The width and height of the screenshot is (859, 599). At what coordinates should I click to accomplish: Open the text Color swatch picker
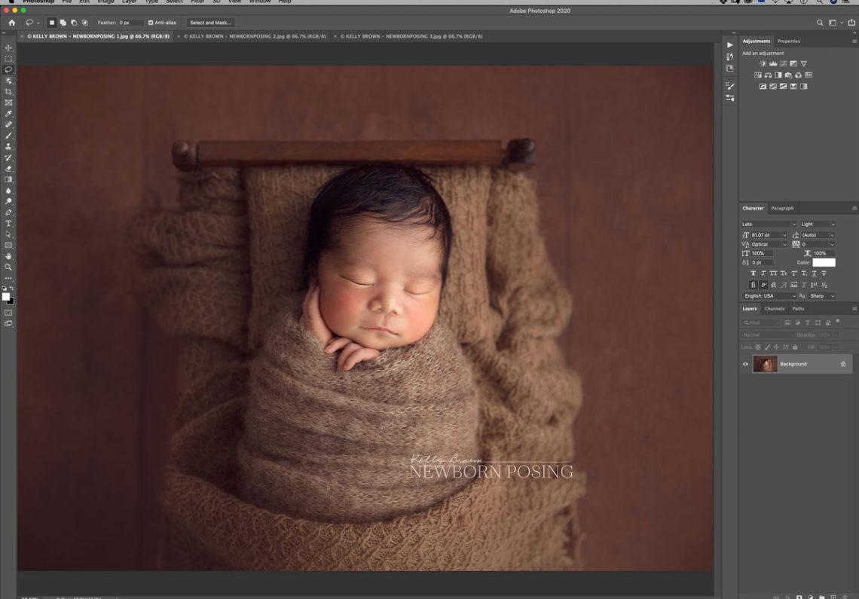823,261
